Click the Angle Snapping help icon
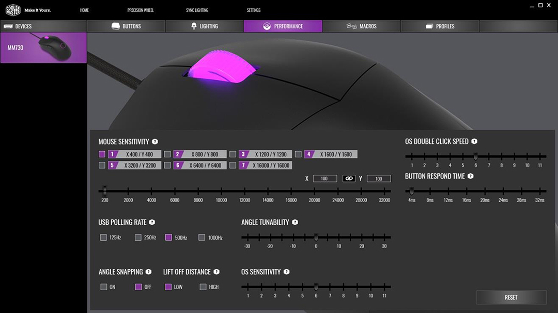The image size is (558, 313). [x=148, y=272]
